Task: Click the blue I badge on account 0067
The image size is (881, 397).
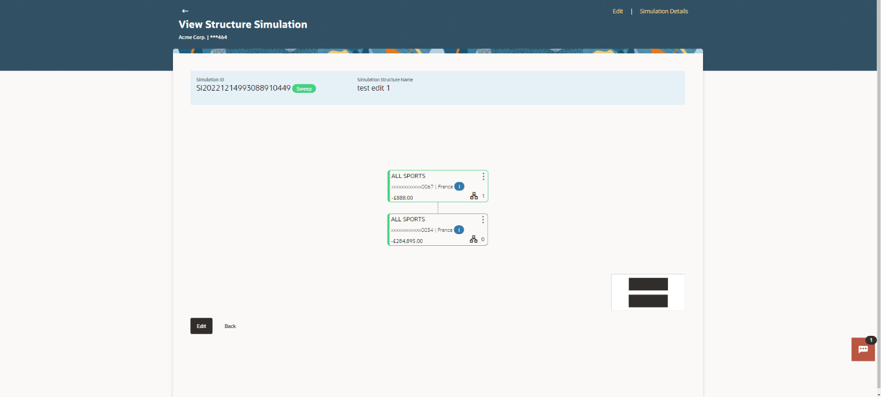Action: pyautogui.click(x=459, y=186)
